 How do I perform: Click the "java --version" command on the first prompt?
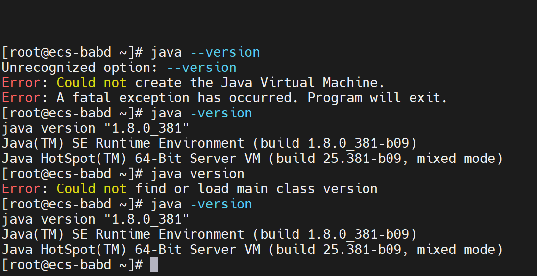coord(205,52)
